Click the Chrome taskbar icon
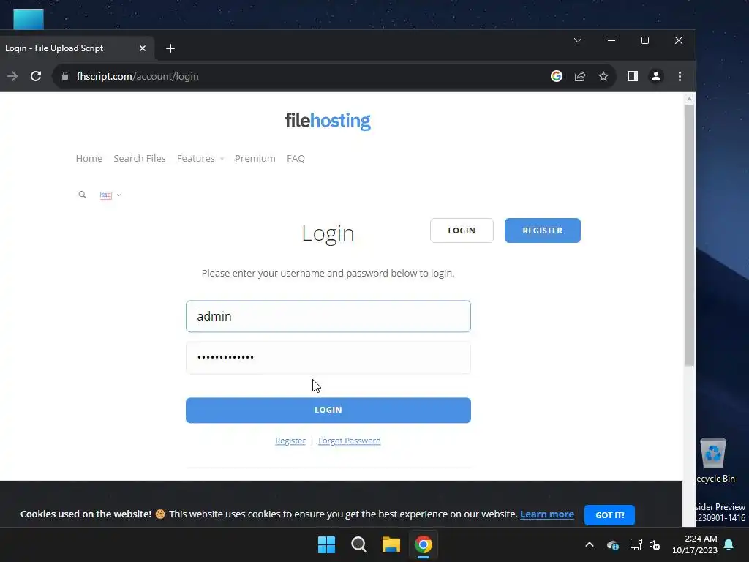This screenshot has width=749, height=562. click(424, 544)
